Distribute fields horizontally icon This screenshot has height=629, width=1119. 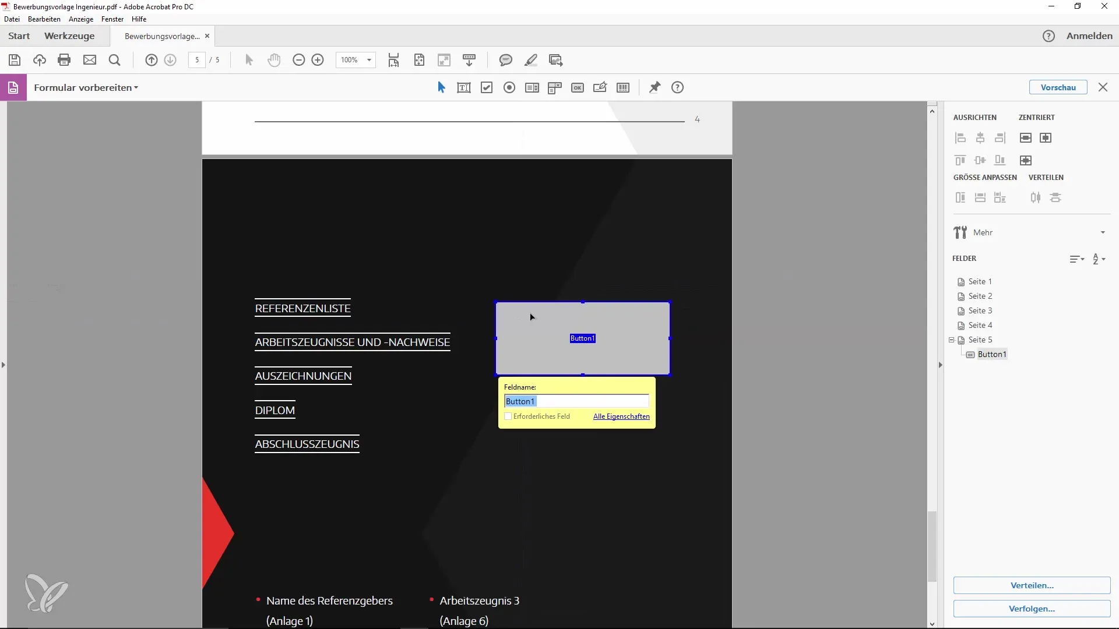click(1036, 198)
